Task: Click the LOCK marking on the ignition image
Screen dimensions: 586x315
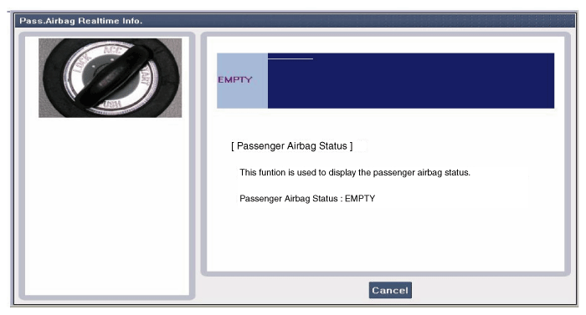Action: (81, 63)
